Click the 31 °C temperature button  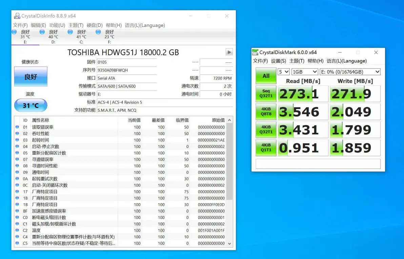click(31, 105)
